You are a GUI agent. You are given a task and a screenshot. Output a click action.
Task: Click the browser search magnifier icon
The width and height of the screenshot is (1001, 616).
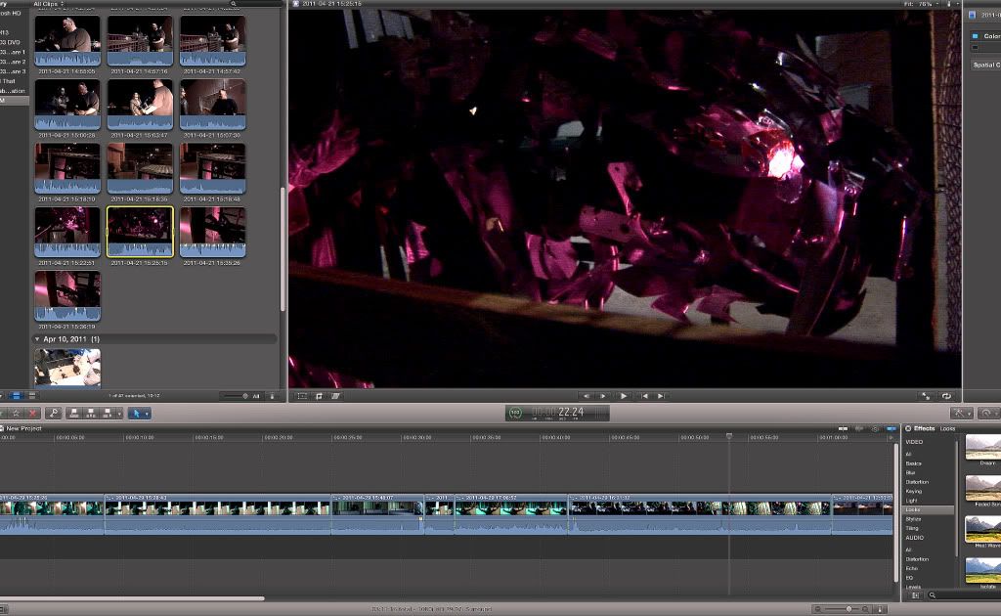pyautogui.click(x=234, y=4)
